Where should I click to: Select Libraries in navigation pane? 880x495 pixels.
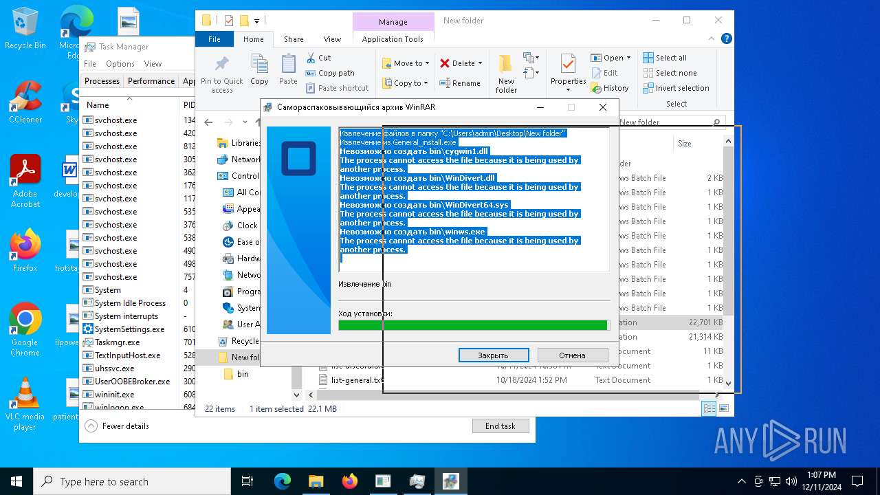239,143
